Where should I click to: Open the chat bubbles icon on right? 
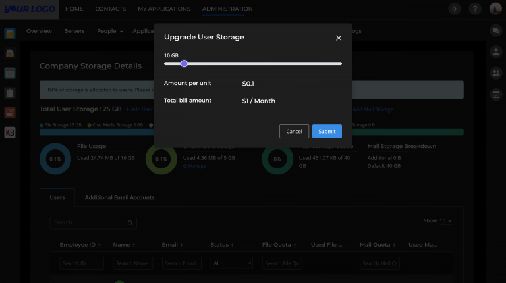pos(496,31)
